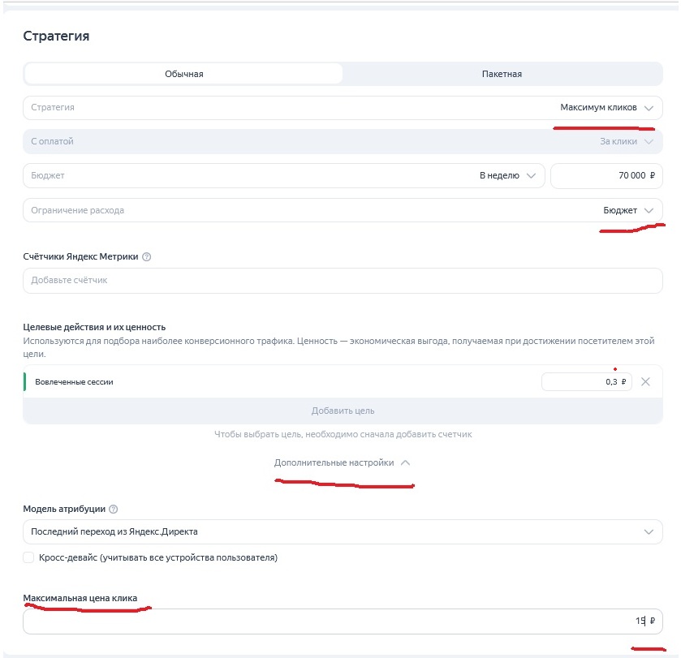Viewport: 681px width, 658px height.
Task: Open help icon next to Счётчики Яндекс Метрики
Action: click(x=147, y=256)
